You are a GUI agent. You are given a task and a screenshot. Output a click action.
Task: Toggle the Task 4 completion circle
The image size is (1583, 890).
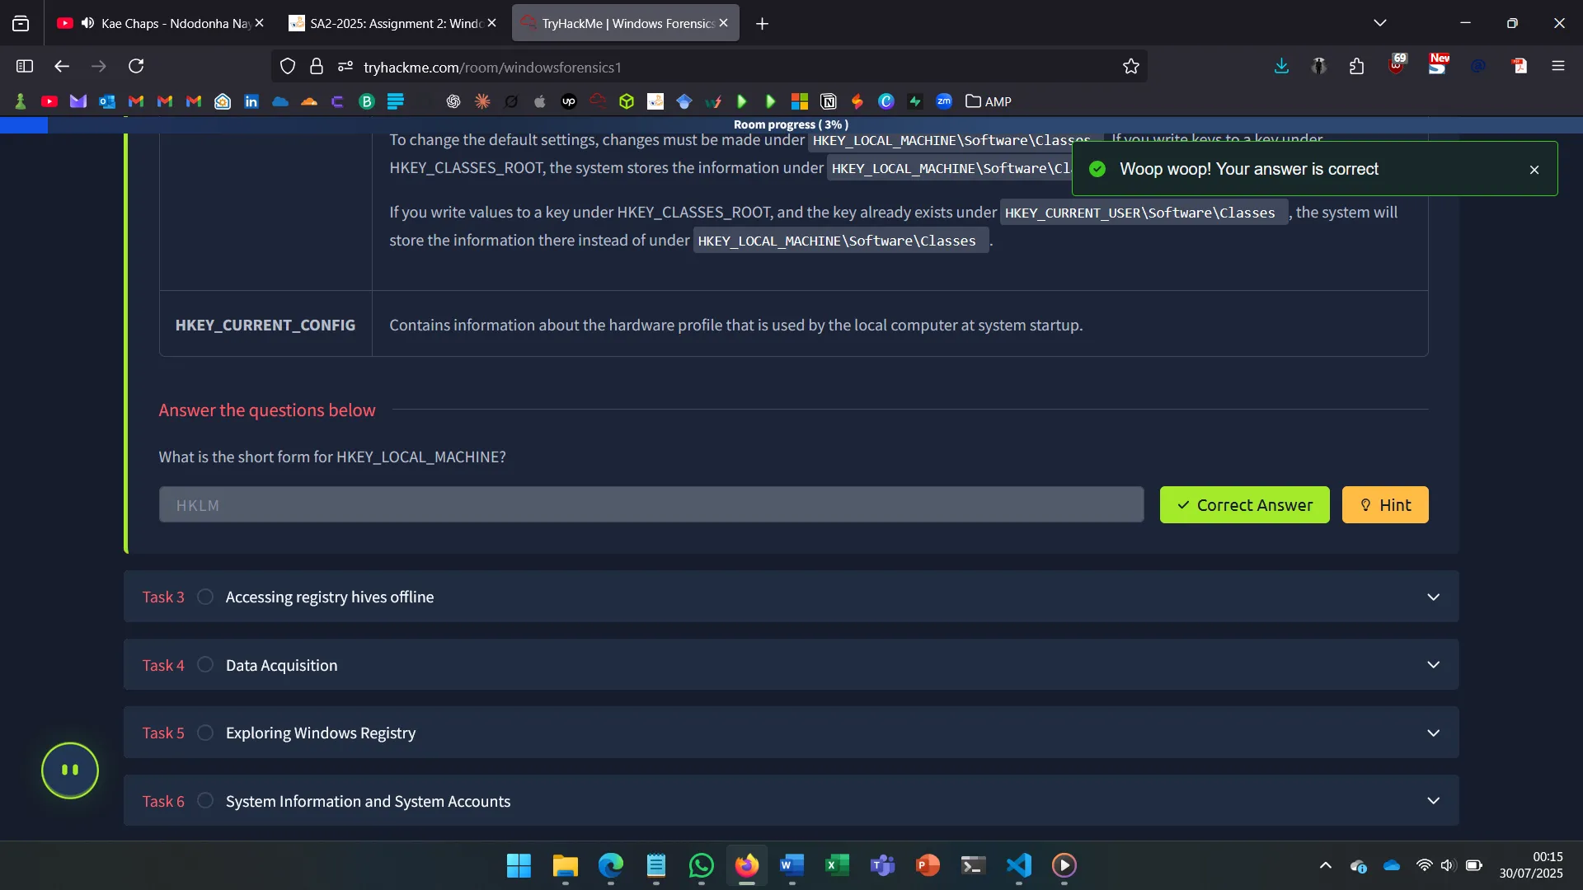click(x=205, y=665)
